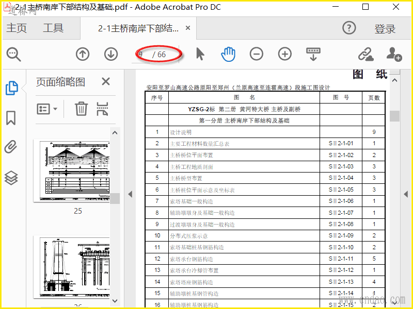Screen dimensions: 413x309
Task: Click the 索塔承台冷却管布置 entry
Action: [x=194, y=270]
